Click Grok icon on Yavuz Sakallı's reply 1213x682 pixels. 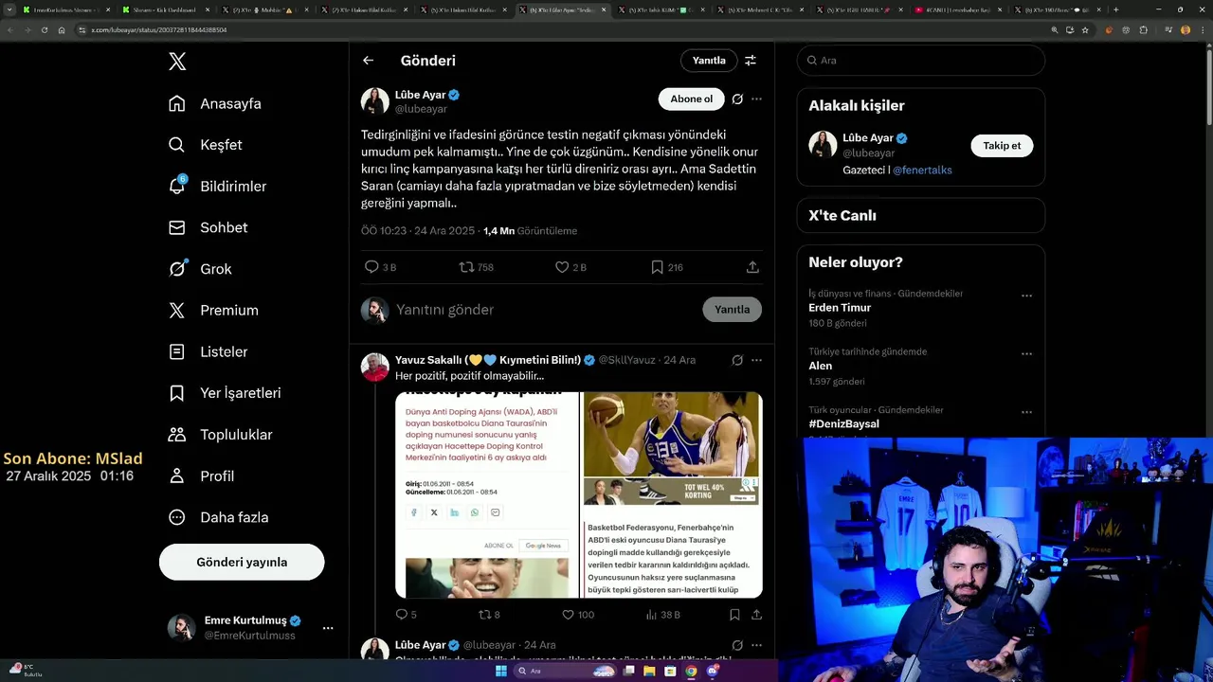pyautogui.click(x=737, y=360)
